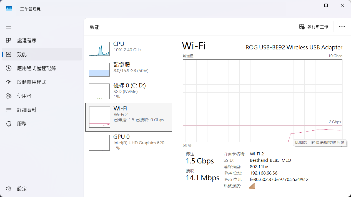Toggle the hamburger navigation menu

(9, 27)
